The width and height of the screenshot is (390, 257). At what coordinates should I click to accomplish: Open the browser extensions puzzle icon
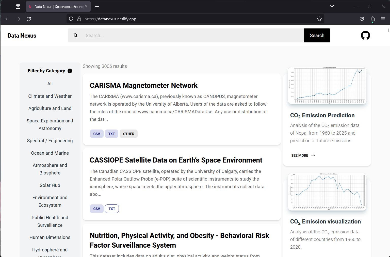click(372, 19)
